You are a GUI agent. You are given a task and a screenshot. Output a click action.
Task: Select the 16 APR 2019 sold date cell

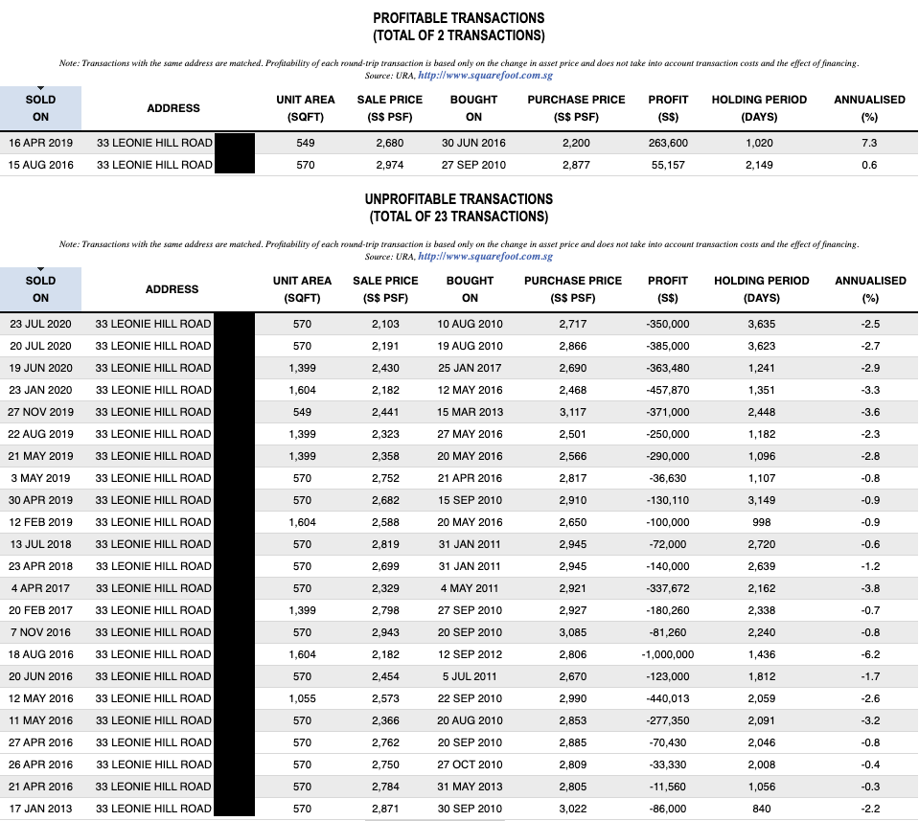pyautogui.click(x=40, y=143)
